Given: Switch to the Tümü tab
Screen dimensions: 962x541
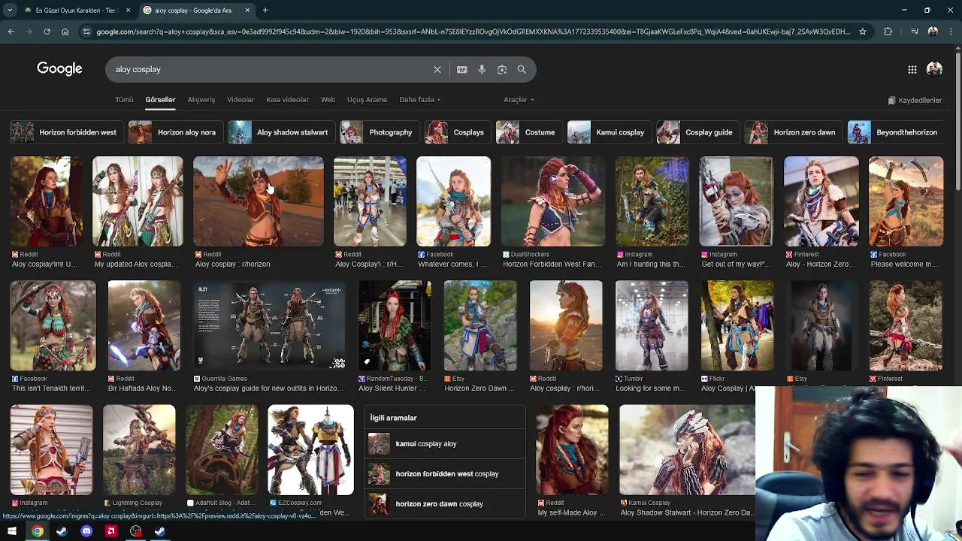Looking at the screenshot, I should [124, 100].
